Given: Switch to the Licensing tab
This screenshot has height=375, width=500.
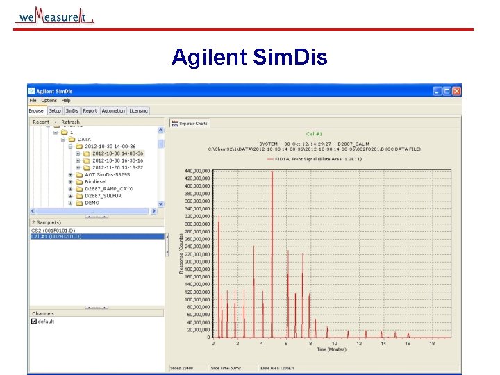Looking at the screenshot, I should [x=138, y=110].
